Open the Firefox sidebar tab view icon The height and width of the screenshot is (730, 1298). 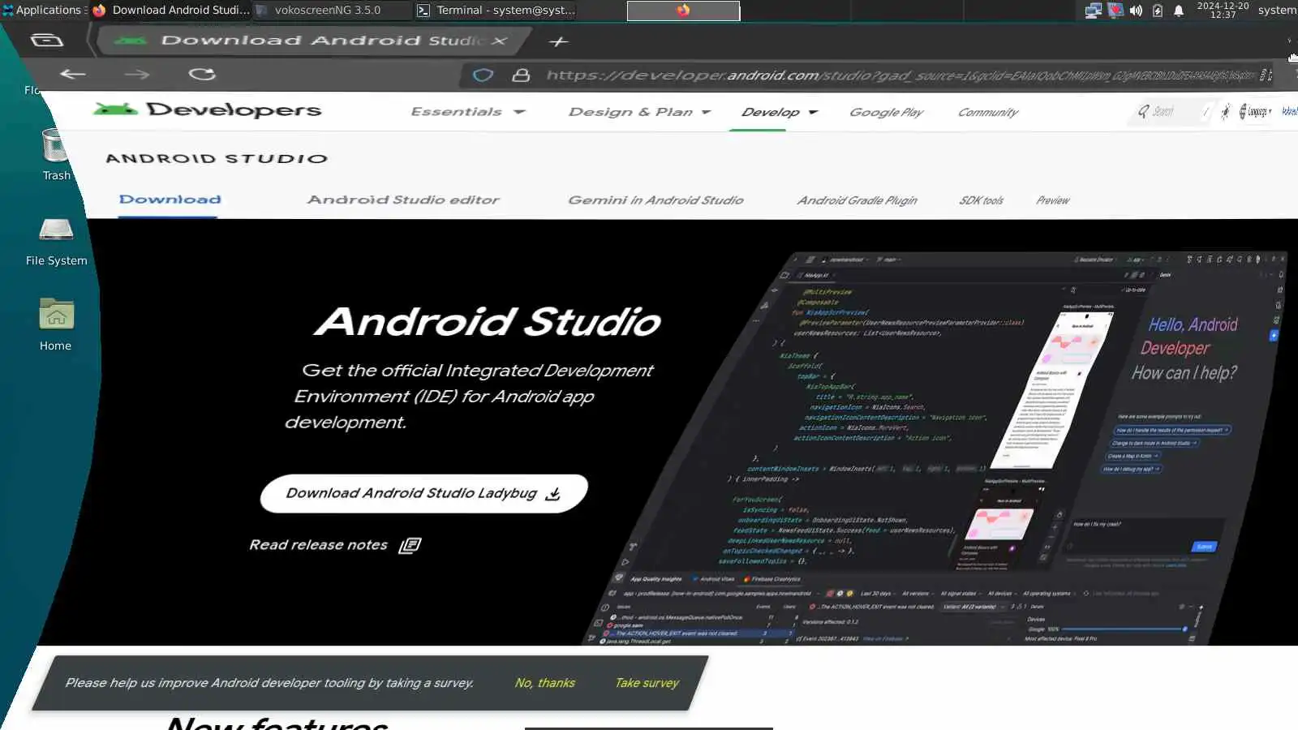tap(46, 41)
